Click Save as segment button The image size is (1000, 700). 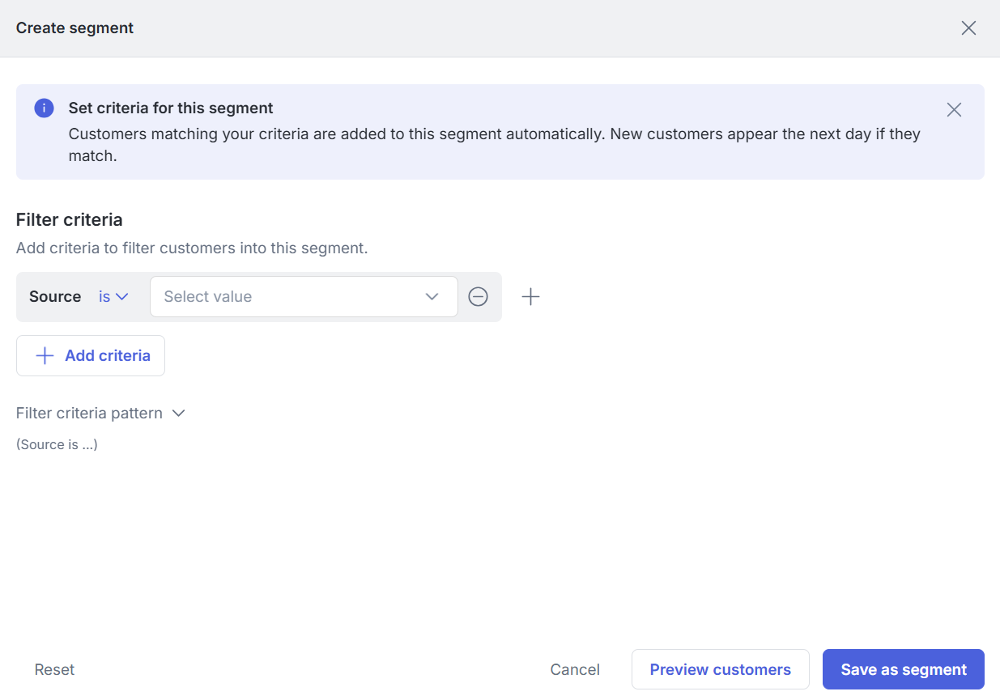(x=904, y=669)
